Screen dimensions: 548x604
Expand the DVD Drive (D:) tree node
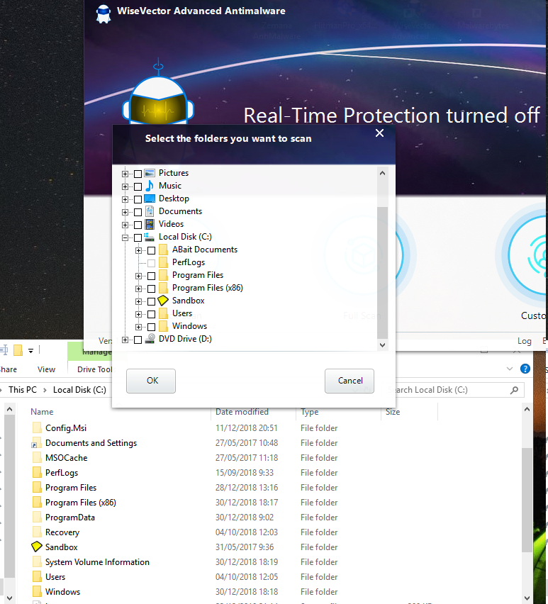point(125,340)
